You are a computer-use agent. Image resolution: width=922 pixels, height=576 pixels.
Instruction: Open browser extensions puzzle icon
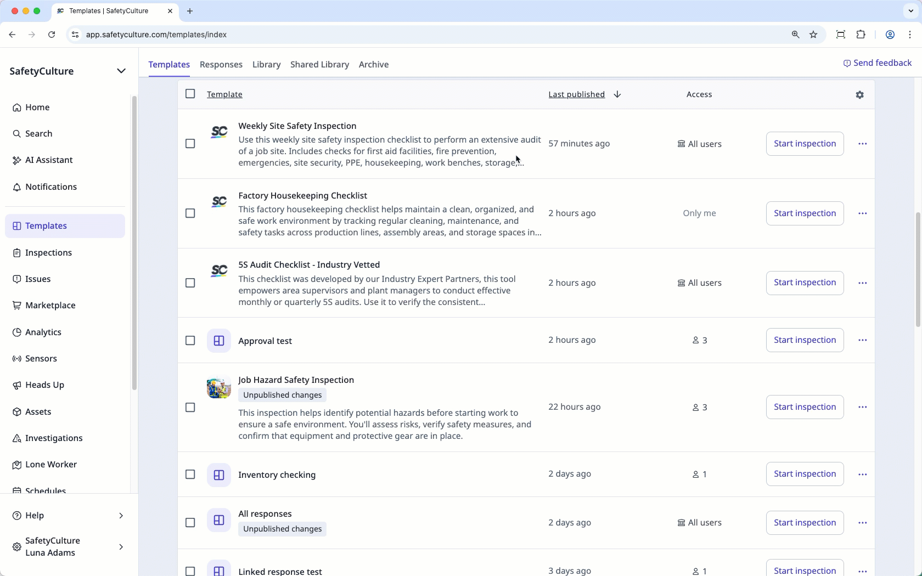pos(861,35)
